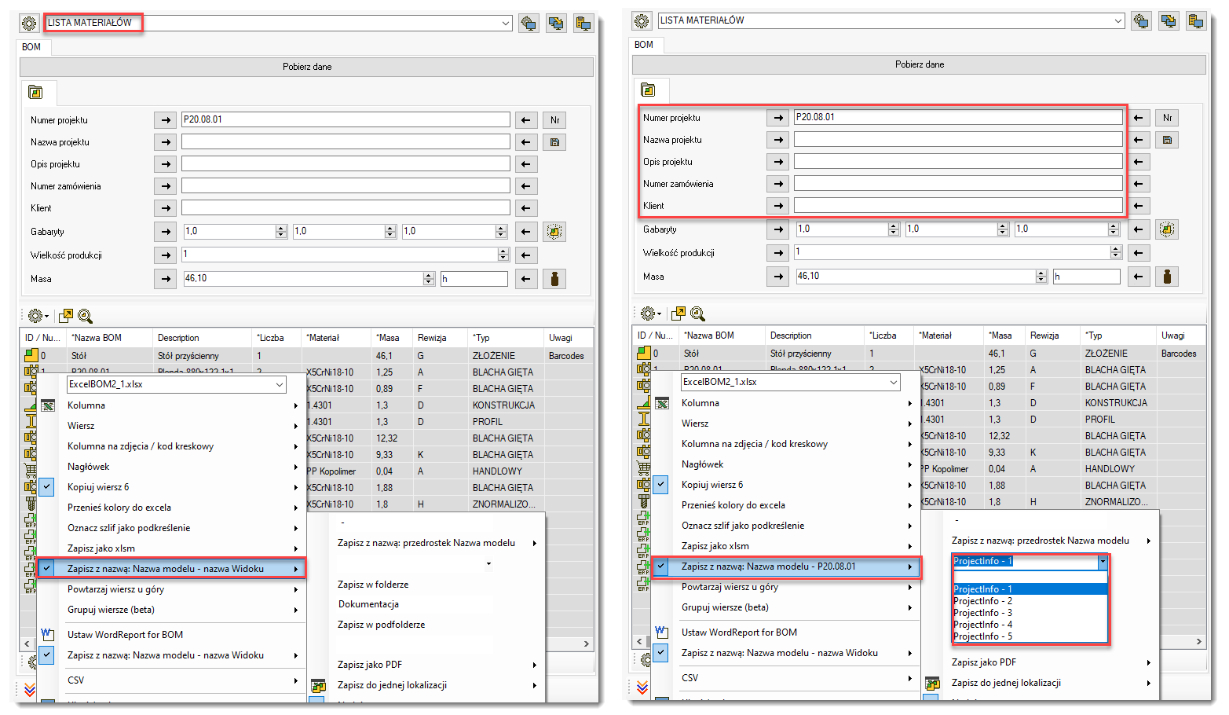
Task: Click the Klient text field in left panel
Action: pyautogui.click(x=346, y=208)
